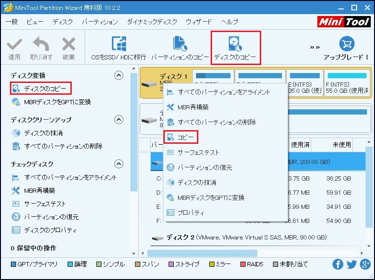Choose すべてのパーティションをアライメント in the context menu
Screen dimensions: 375x280
coord(226,92)
